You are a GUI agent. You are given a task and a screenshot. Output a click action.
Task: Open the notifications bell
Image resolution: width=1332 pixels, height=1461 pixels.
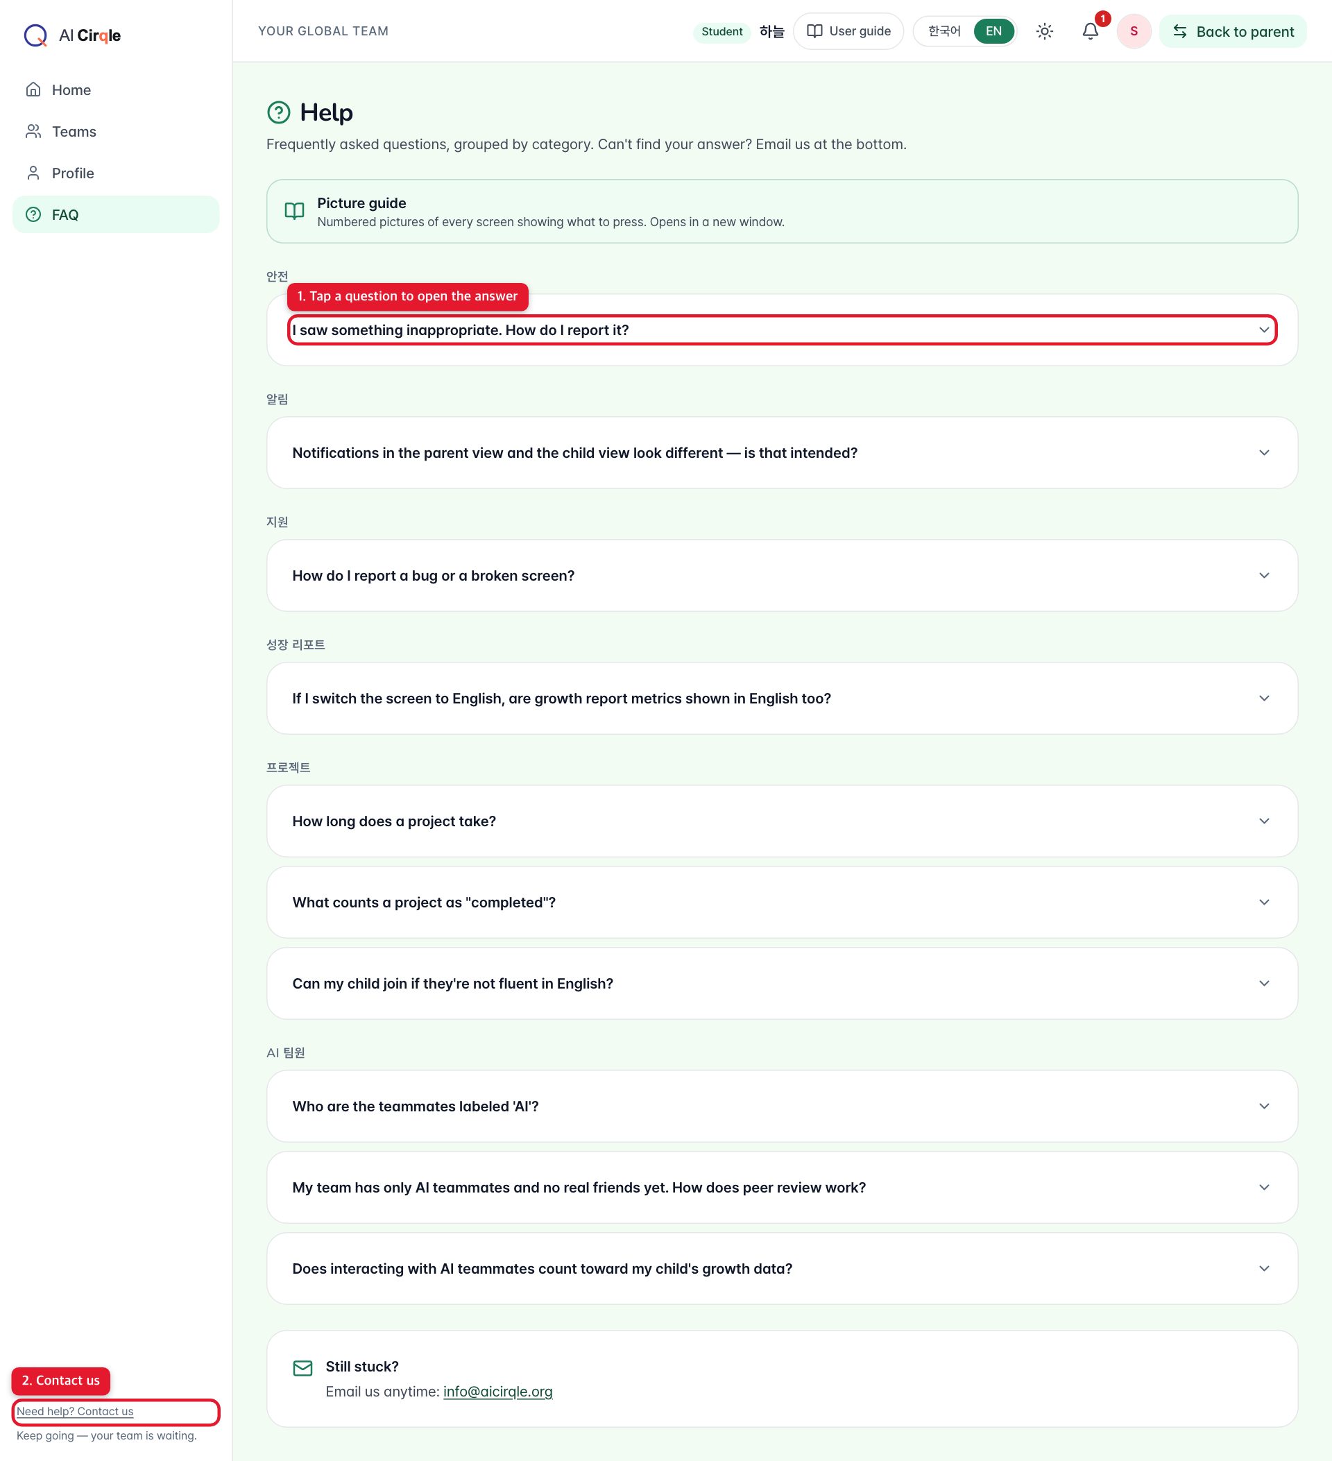[1090, 31]
